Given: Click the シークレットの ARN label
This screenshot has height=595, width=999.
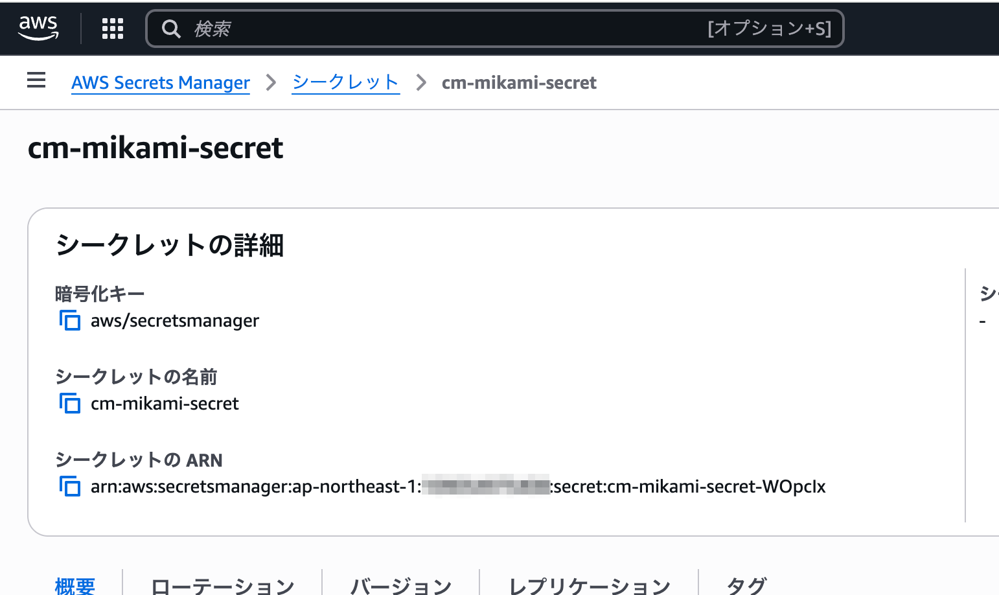Looking at the screenshot, I should click(x=139, y=460).
